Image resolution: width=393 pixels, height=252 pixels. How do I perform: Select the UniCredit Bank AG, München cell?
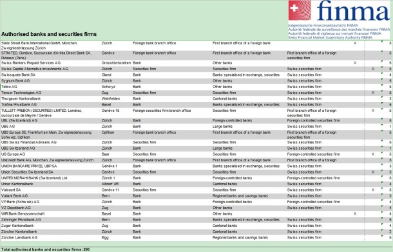click(47, 160)
